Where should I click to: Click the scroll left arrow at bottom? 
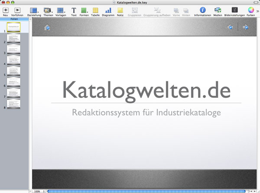[251, 191]
